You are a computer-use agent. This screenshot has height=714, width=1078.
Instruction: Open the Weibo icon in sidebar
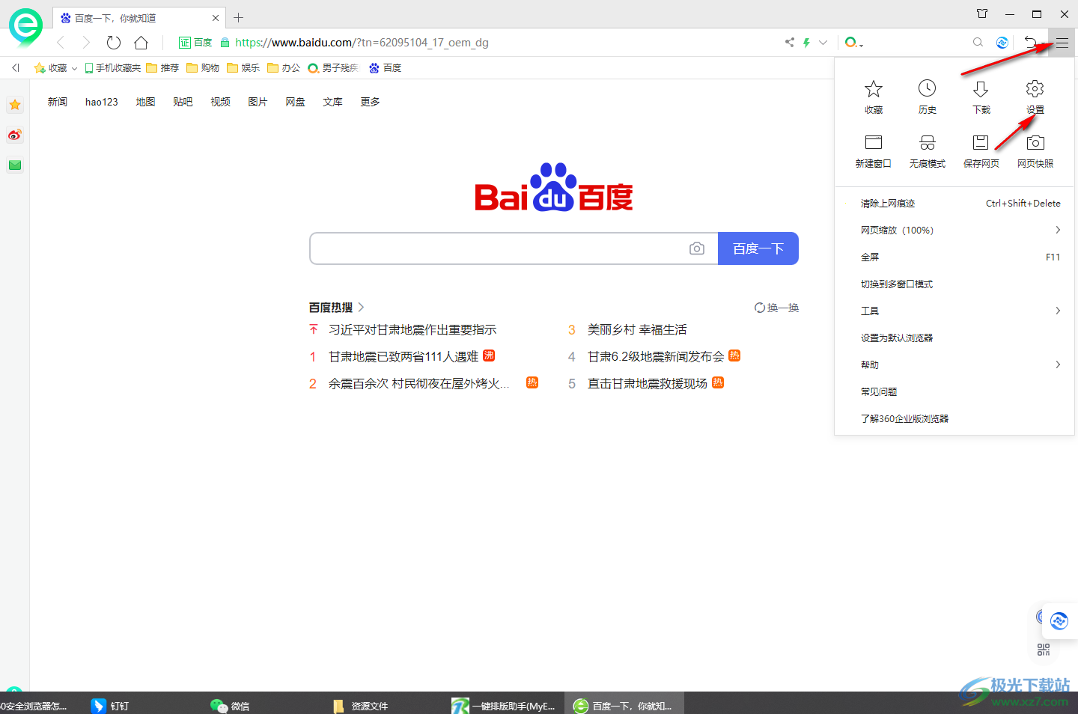tap(15, 135)
